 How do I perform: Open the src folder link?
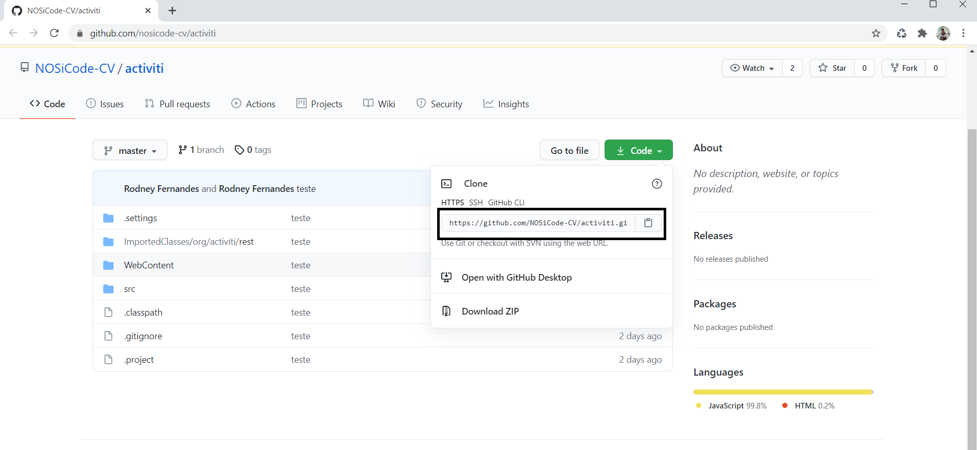tap(129, 289)
